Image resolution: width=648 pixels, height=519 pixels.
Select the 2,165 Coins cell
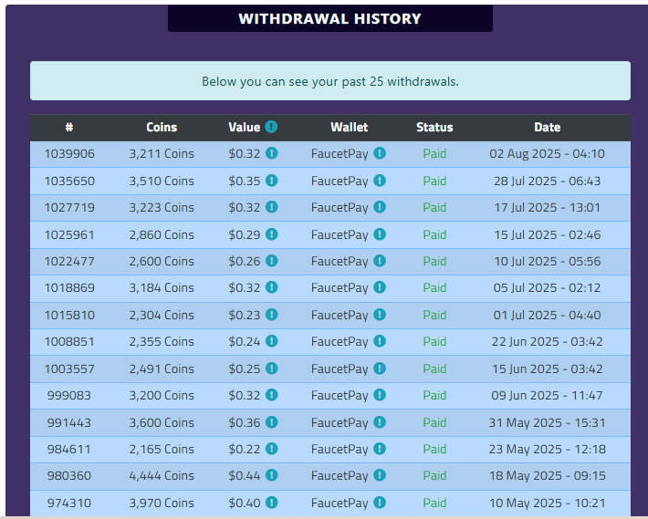tap(162, 449)
